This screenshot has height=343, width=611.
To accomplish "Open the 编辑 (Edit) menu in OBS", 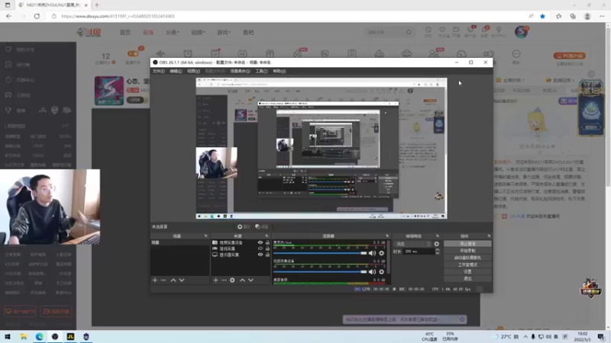I will (x=176, y=71).
